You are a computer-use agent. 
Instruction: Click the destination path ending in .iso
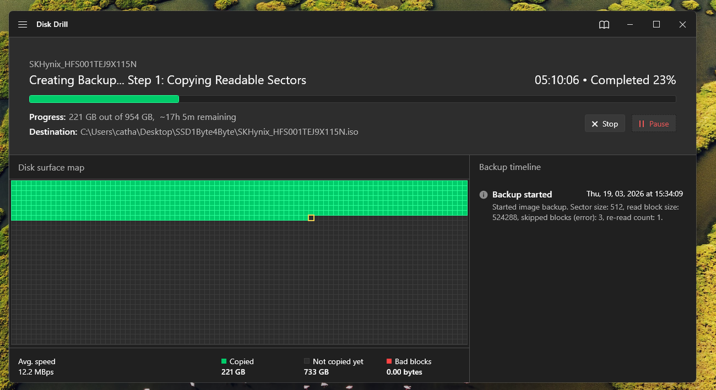(x=219, y=132)
